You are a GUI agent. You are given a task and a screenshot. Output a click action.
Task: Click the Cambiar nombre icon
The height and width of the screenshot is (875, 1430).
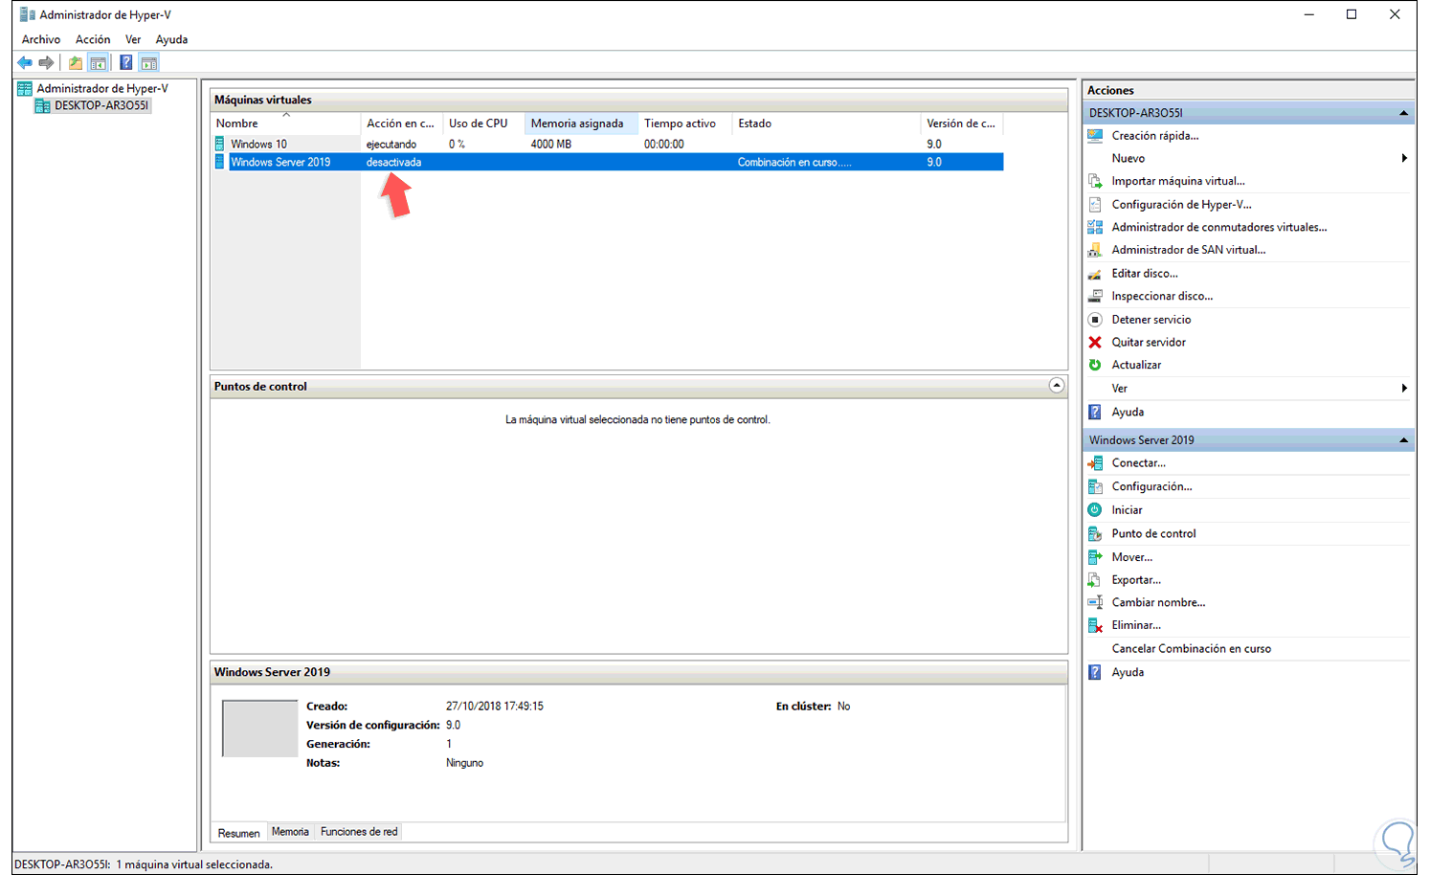click(1095, 603)
